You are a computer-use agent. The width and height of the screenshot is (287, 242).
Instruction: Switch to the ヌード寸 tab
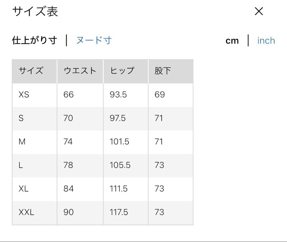tap(94, 40)
